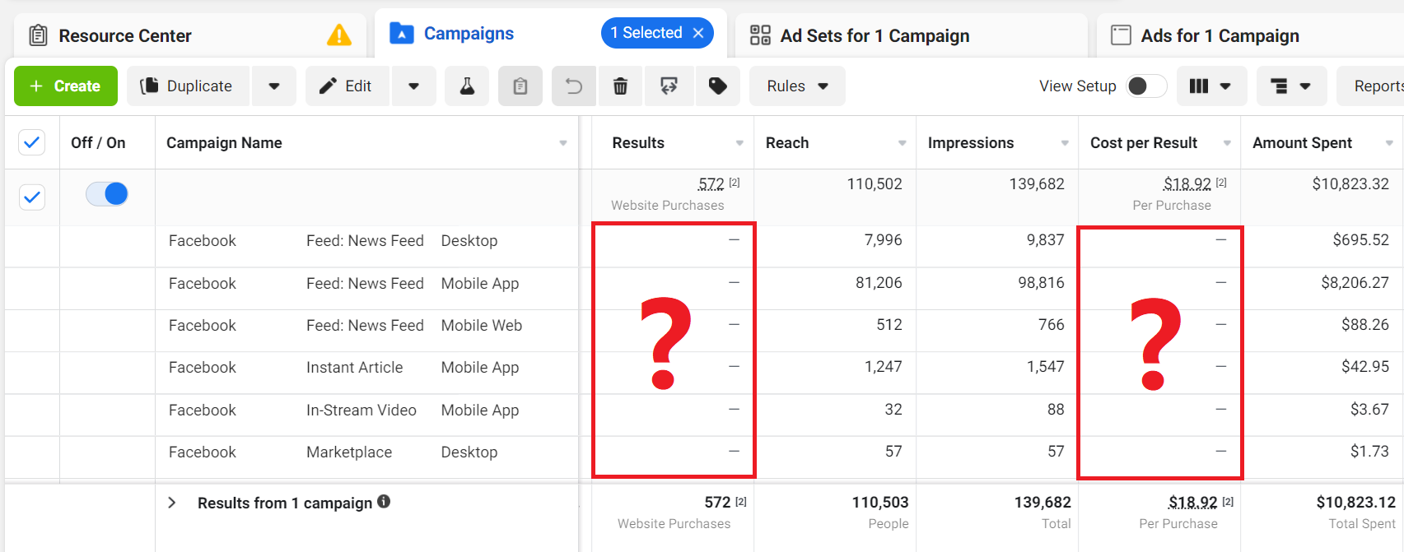Screen dimensions: 1404x552
Task: Toggle the select-all campaigns checkbox
Action: pos(32,142)
